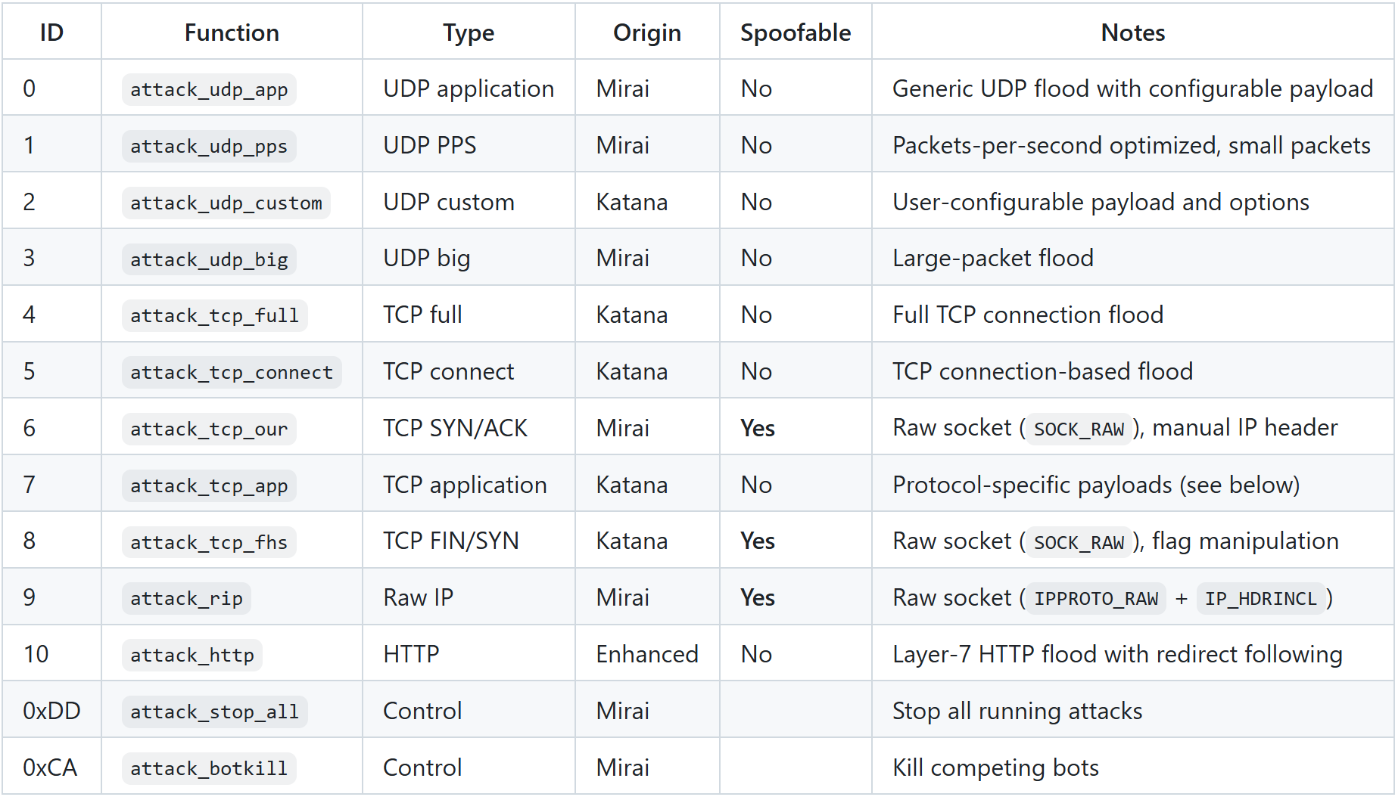This screenshot has width=1395, height=800.
Task: Click the attack_stop_all code label
Action: tap(214, 712)
